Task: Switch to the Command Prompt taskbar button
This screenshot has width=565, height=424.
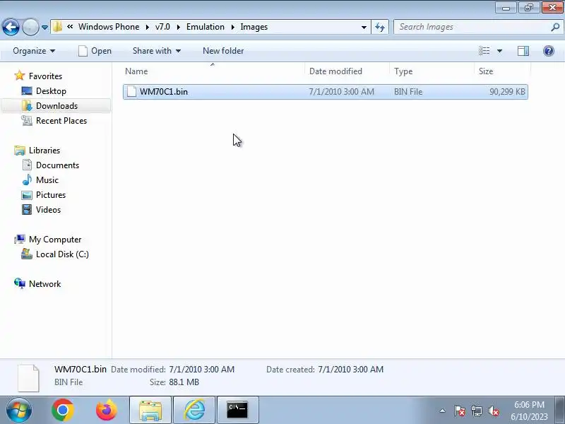Action: (237, 410)
